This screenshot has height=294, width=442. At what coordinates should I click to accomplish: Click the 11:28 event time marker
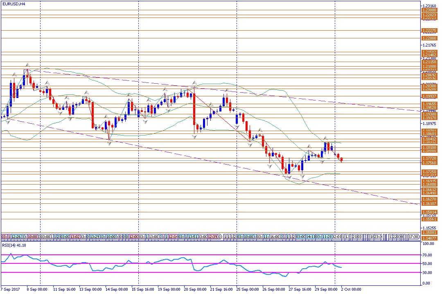327,236
